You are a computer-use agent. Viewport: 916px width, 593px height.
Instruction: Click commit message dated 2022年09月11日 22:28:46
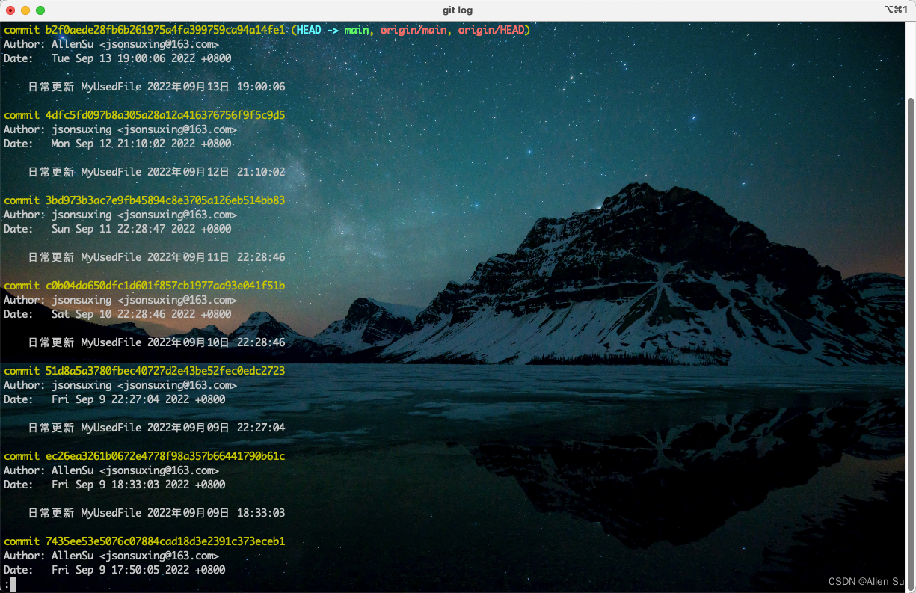pyautogui.click(x=156, y=257)
